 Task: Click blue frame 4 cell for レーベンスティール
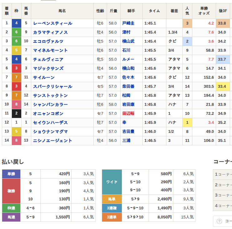[17, 23]
